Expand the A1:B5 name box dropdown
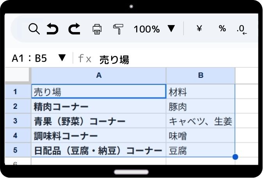Image resolution: width=263 pixels, height=178 pixels. pos(62,58)
